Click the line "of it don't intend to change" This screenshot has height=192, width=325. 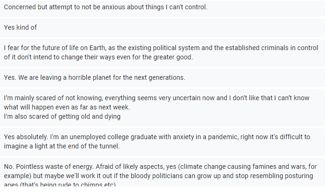98,57
